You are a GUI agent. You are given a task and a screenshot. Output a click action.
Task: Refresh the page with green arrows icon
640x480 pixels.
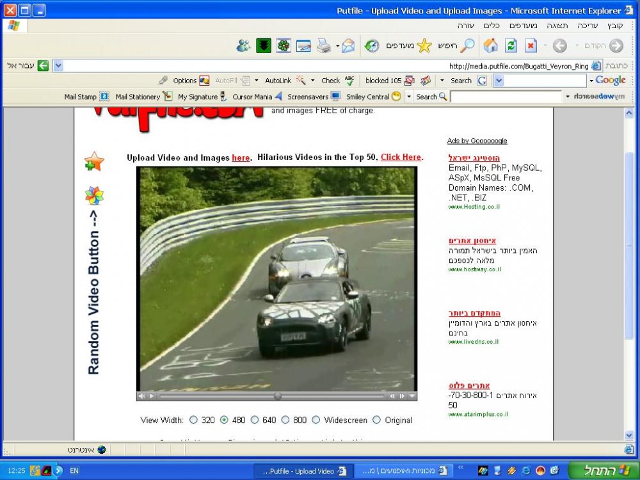click(x=511, y=45)
